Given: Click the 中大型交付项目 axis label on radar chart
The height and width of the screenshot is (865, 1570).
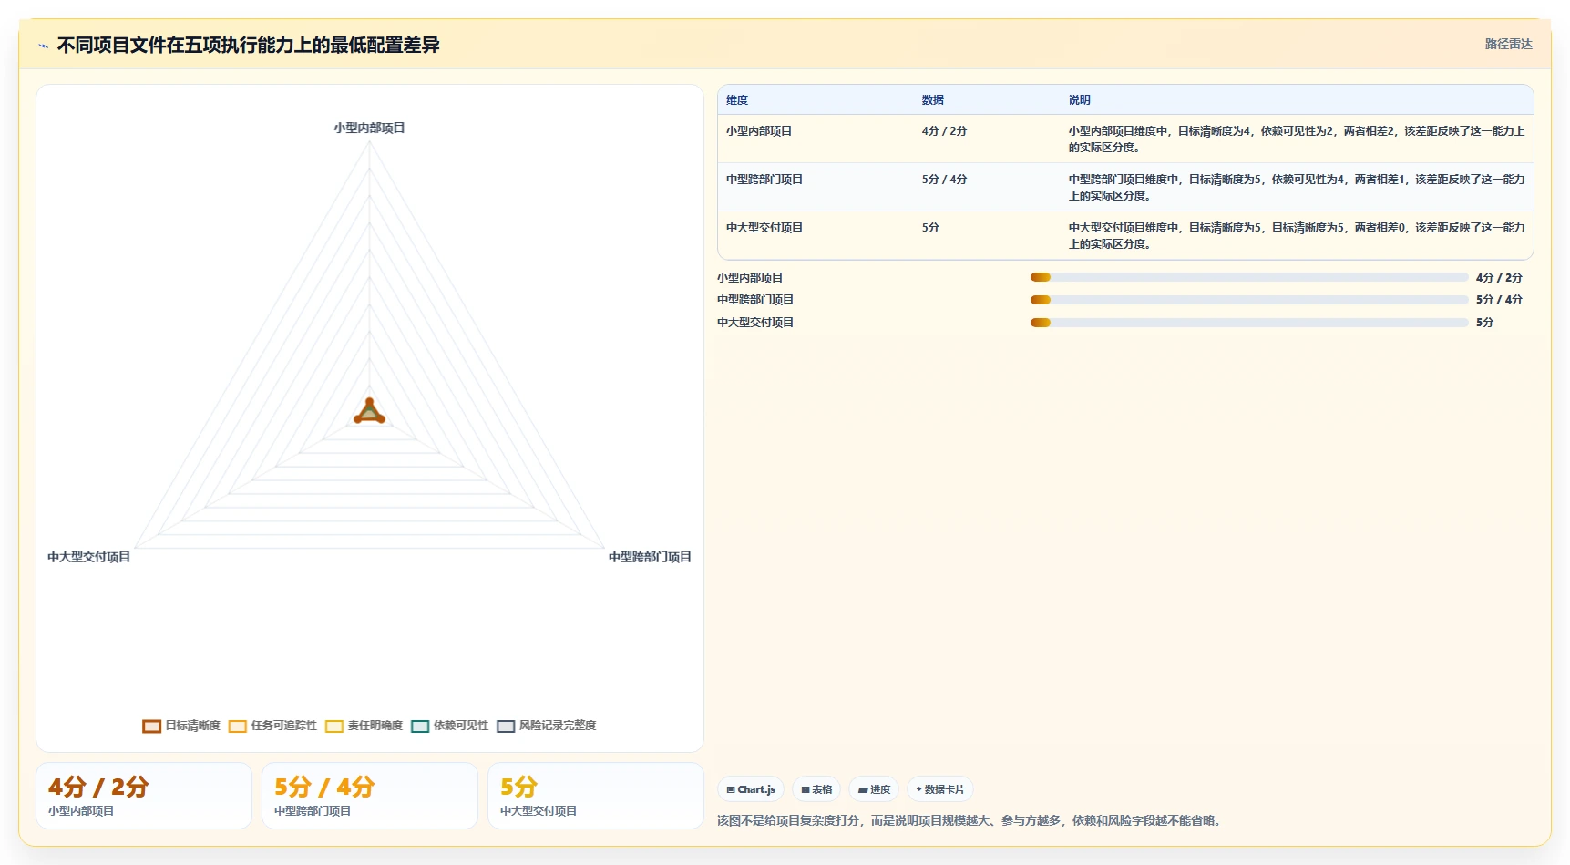Looking at the screenshot, I should click(88, 557).
